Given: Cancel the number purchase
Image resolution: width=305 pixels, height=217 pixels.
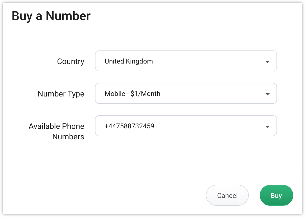Looking at the screenshot, I should click(227, 195).
